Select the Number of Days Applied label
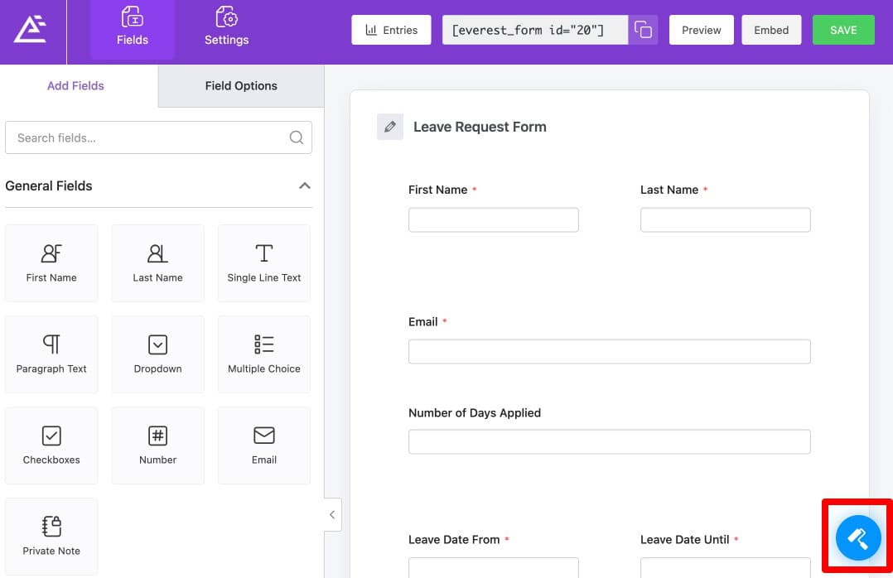This screenshot has height=578, width=893. click(x=475, y=413)
